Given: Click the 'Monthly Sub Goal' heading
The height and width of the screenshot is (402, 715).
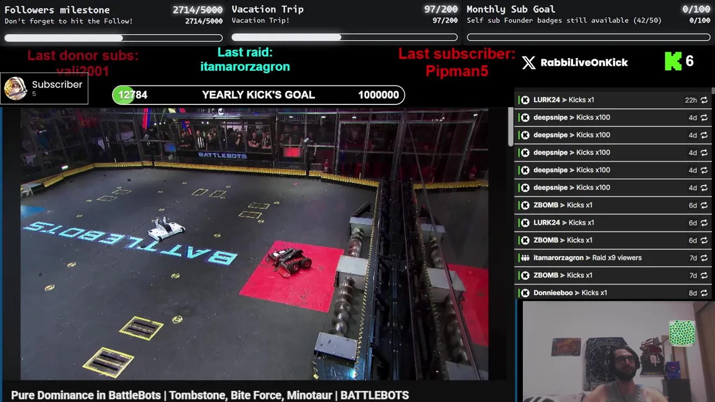Looking at the screenshot, I should (511, 9).
